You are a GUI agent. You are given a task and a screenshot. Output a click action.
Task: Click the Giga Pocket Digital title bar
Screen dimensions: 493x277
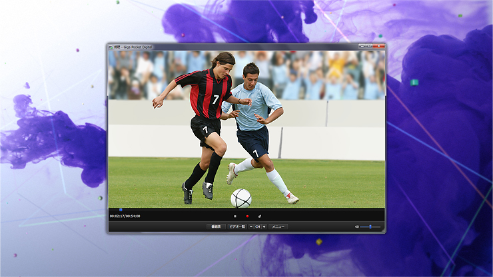point(233,47)
